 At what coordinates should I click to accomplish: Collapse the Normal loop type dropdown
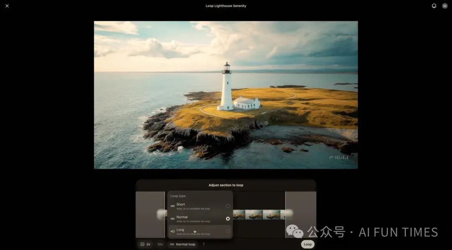(x=182, y=244)
